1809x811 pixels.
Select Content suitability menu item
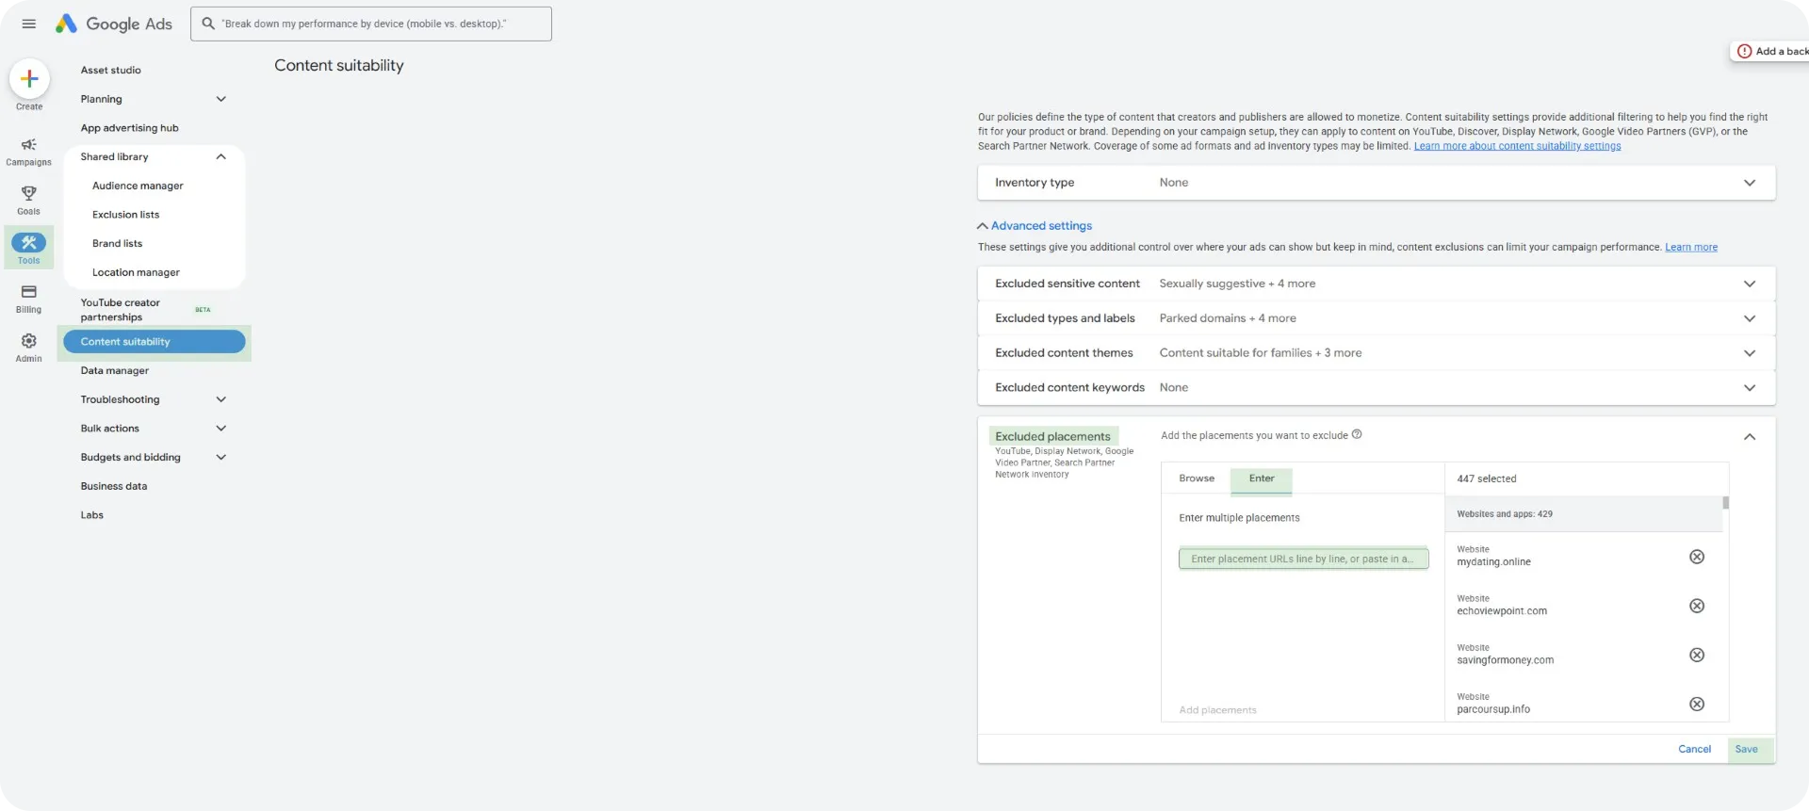(155, 342)
